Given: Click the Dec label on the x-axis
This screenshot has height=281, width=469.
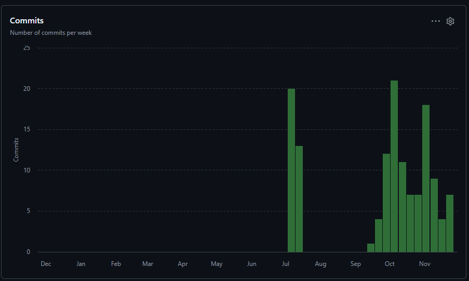Looking at the screenshot, I should pyautogui.click(x=46, y=264).
